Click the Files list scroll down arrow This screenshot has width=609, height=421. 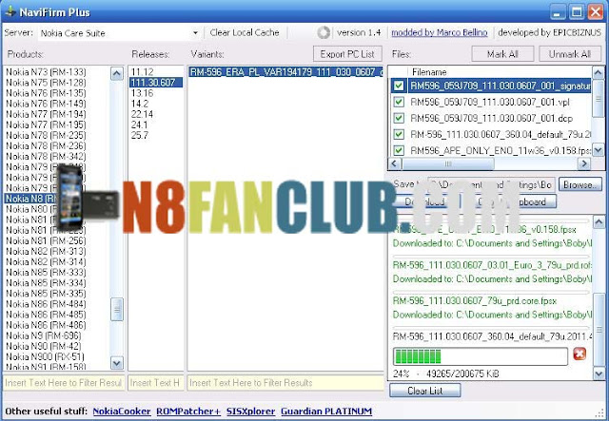tap(599, 150)
